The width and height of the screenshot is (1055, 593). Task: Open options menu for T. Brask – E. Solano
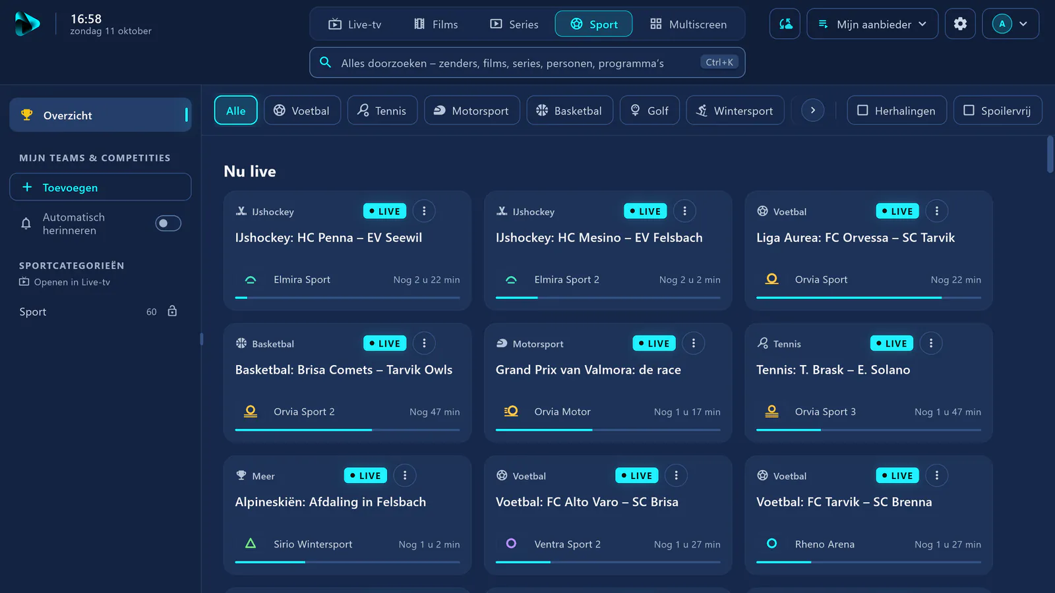click(x=930, y=343)
